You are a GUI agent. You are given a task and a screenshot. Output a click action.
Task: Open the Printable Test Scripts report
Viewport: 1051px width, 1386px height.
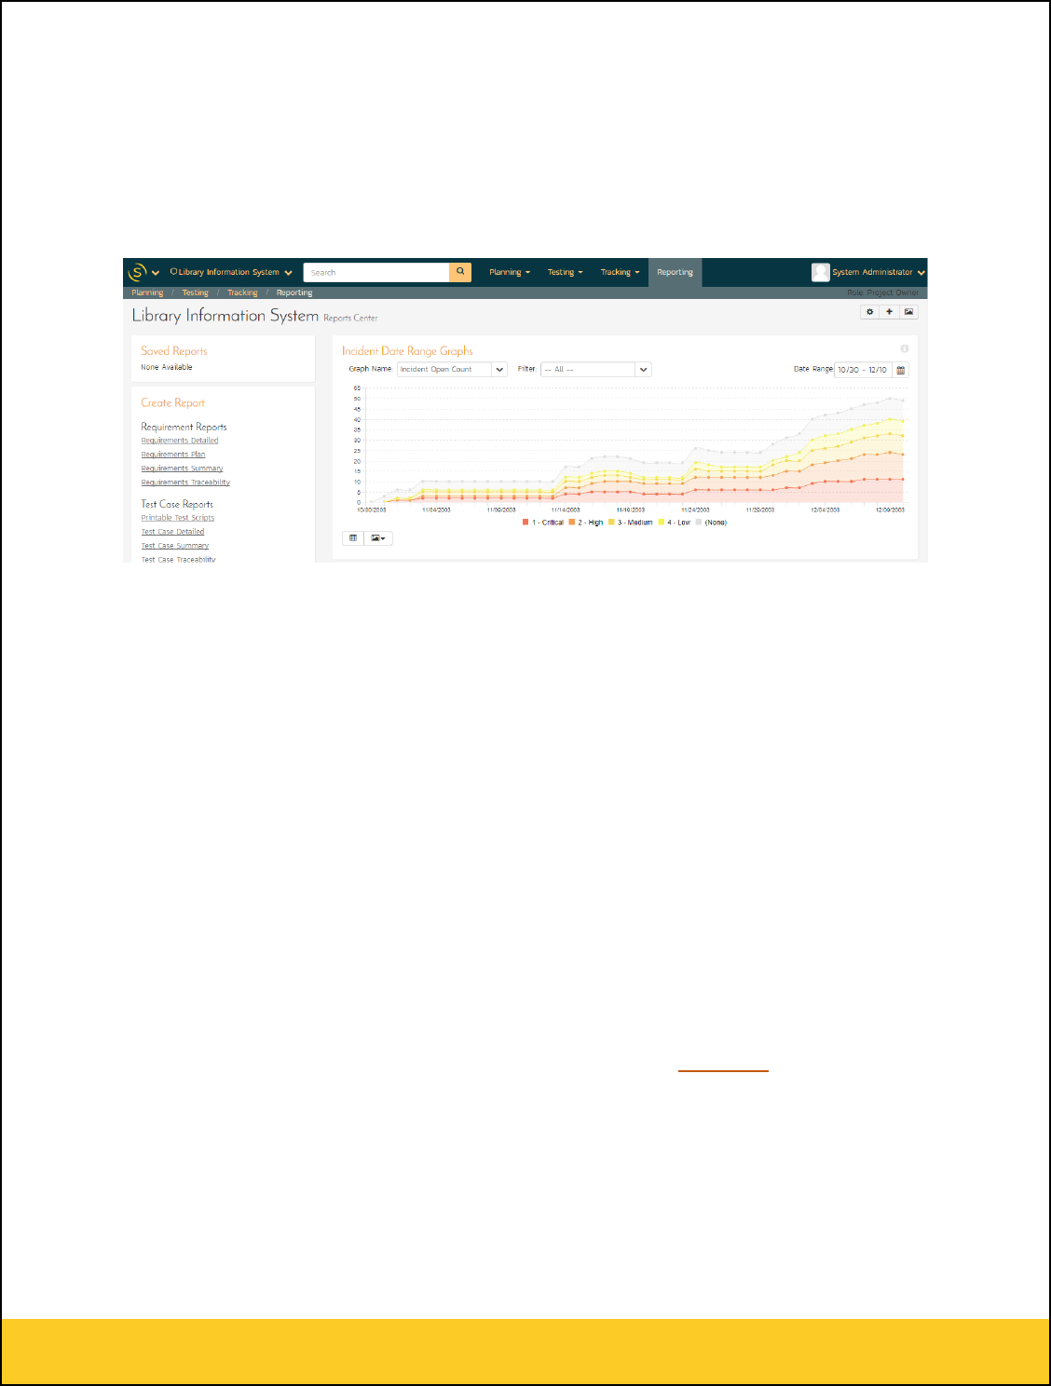click(178, 518)
